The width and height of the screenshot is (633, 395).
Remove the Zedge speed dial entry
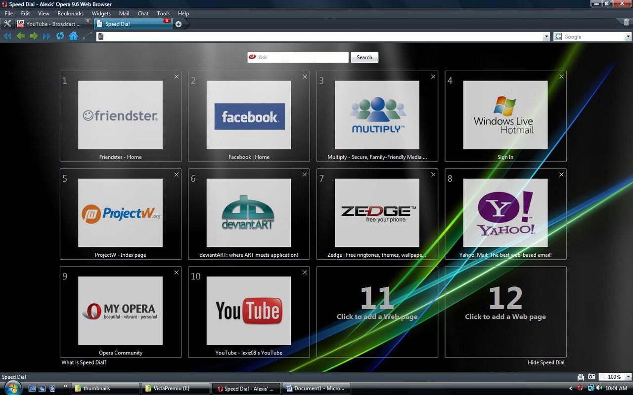pos(433,174)
